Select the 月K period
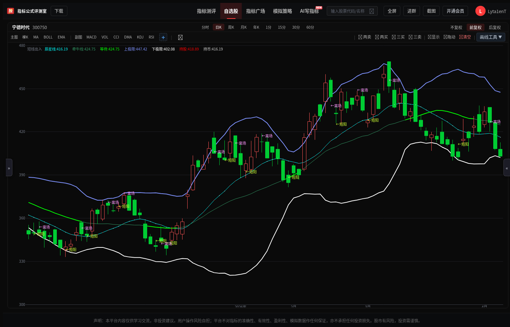The height and width of the screenshot is (327, 510). 244,28
